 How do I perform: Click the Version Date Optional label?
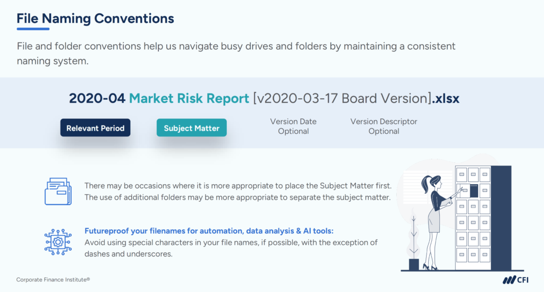293,126
